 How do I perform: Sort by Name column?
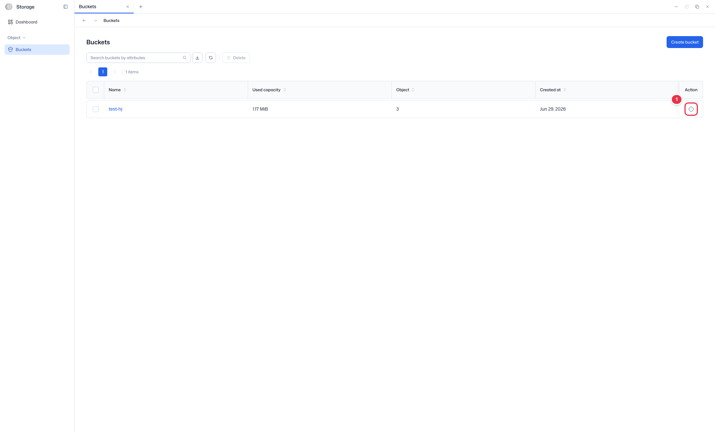(125, 90)
